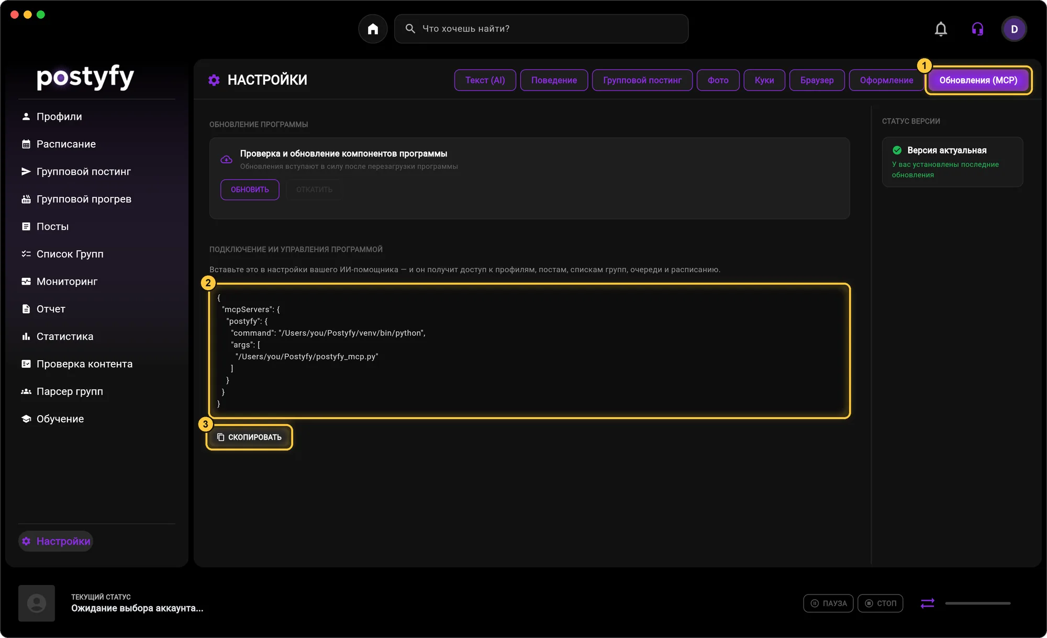This screenshot has height=638, width=1047.
Task: Switch to Поведение tab
Action: pyautogui.click(x=554, y=80)
